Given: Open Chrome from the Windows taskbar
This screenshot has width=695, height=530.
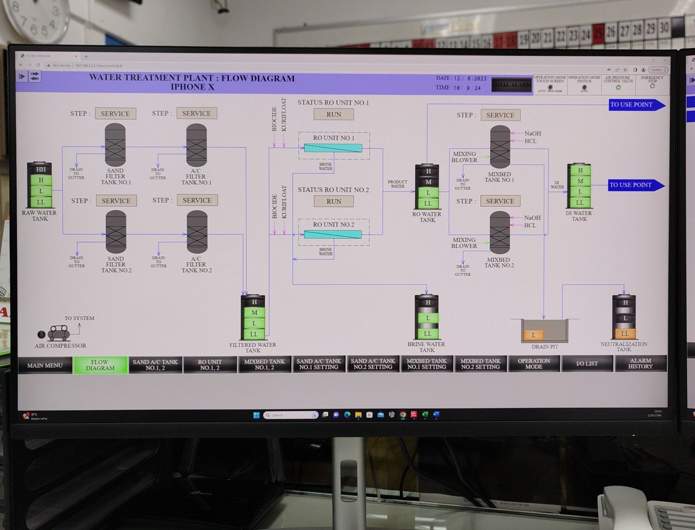Looking at the screenshot, I should point(403,415).
